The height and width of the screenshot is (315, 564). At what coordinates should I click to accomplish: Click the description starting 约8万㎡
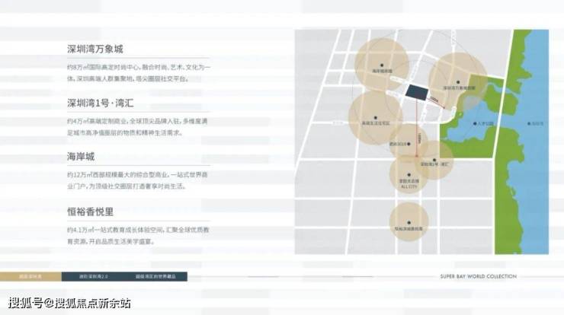click(139, 73)
